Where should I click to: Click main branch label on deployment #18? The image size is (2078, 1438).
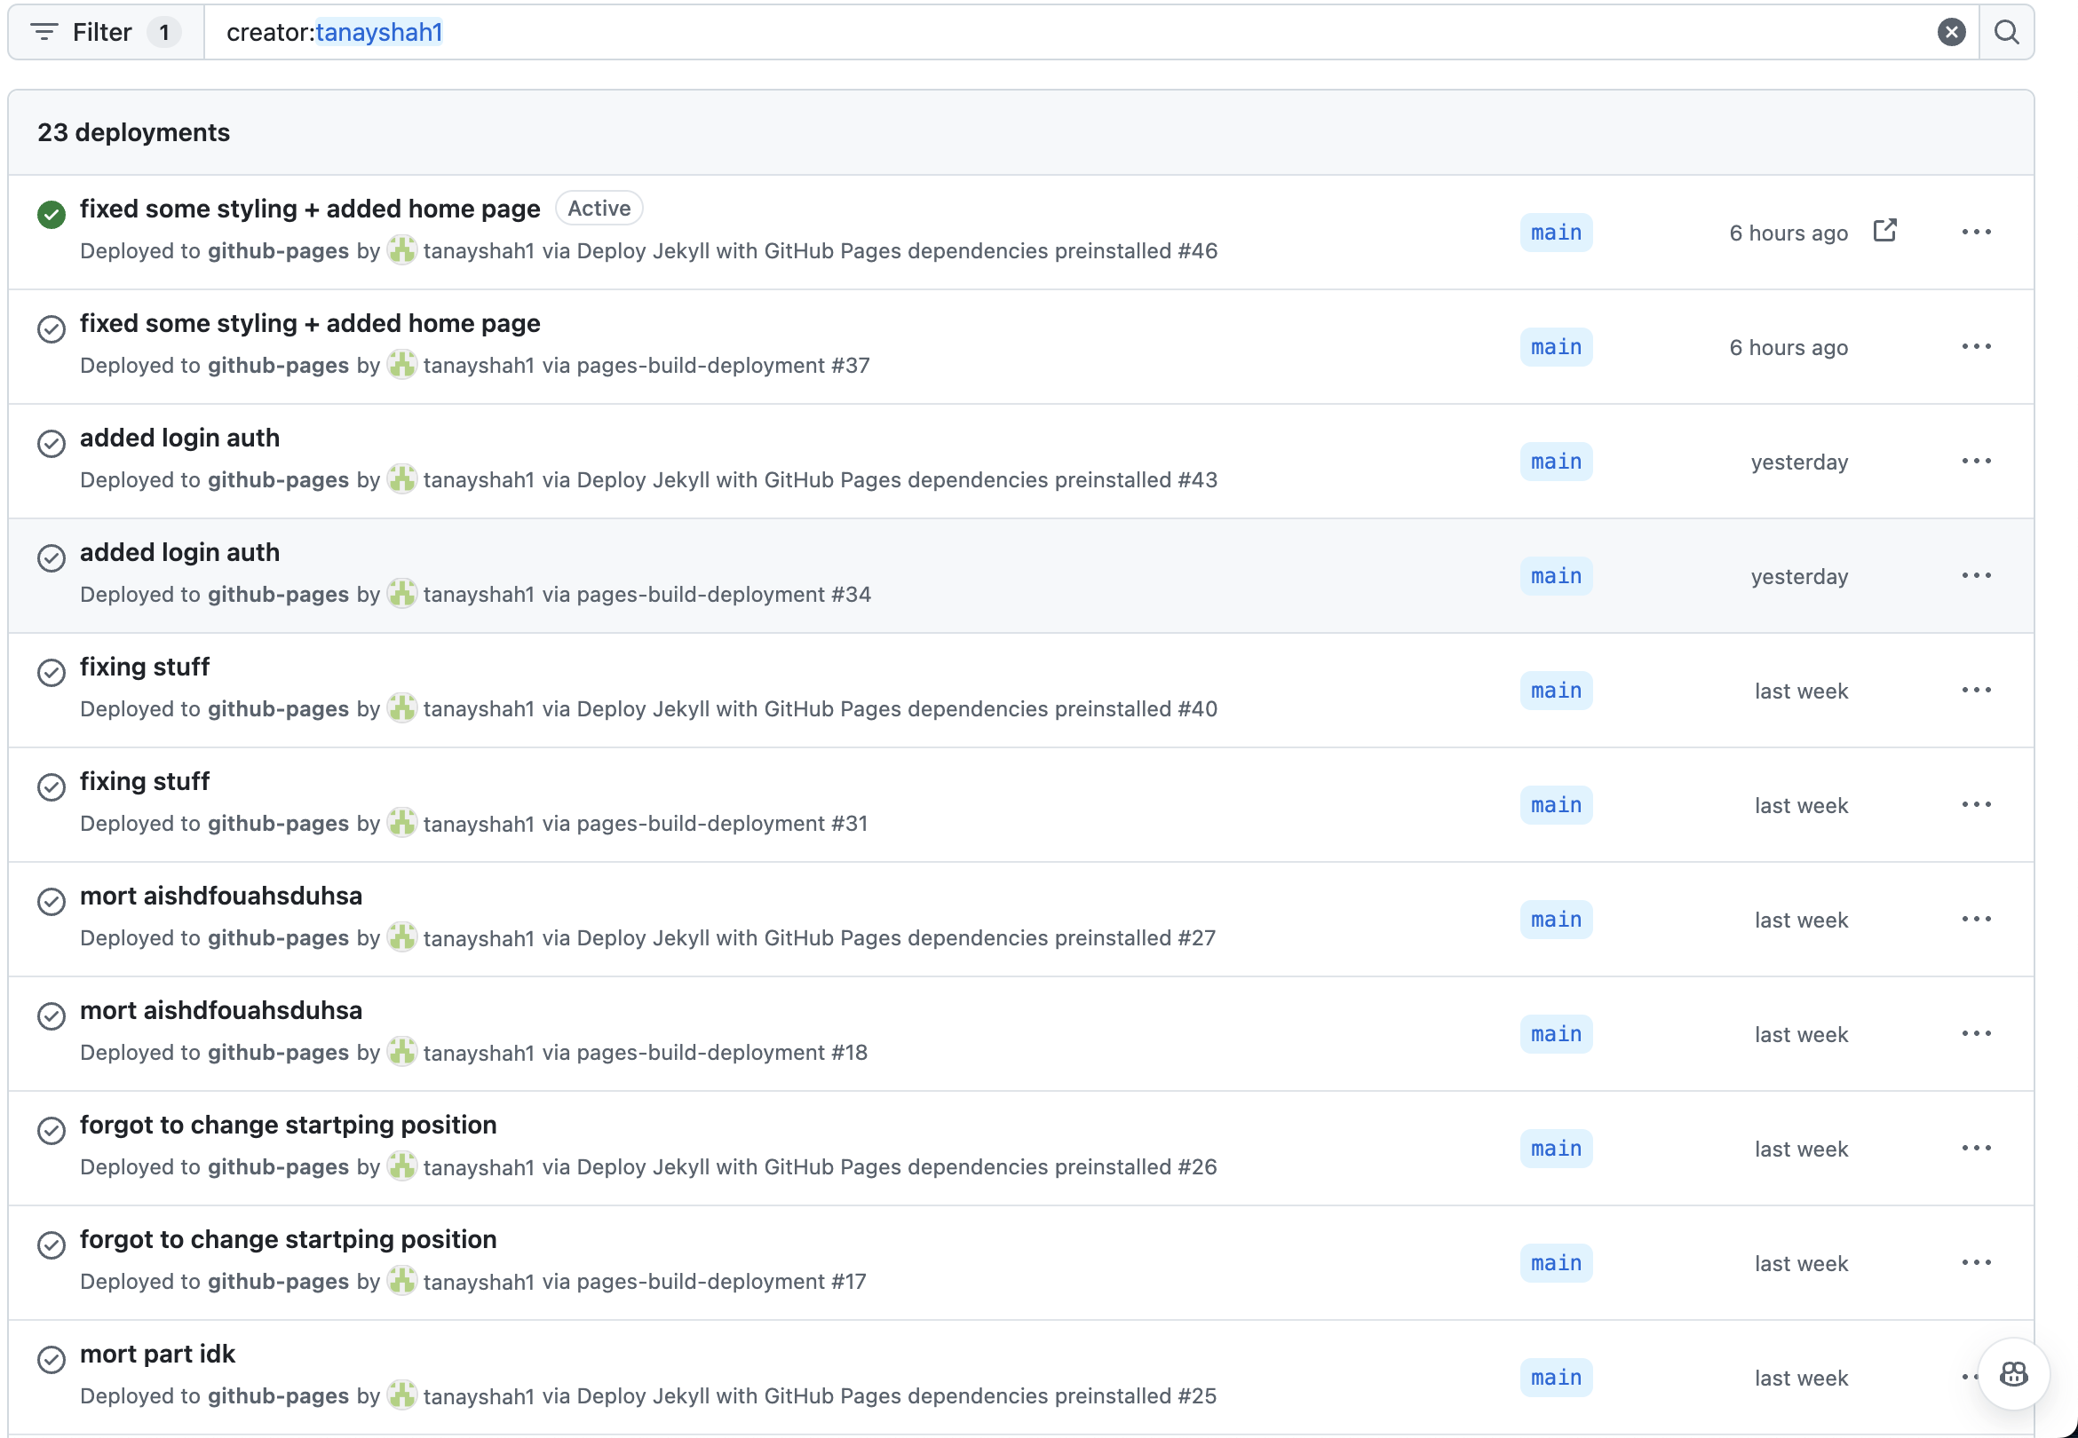(x=1555, y=1034)
